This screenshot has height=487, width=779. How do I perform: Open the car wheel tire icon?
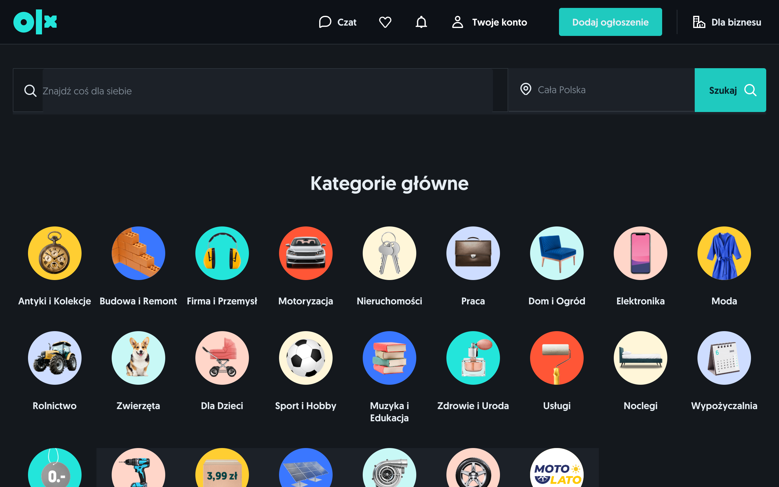click(x=473, y=468)
